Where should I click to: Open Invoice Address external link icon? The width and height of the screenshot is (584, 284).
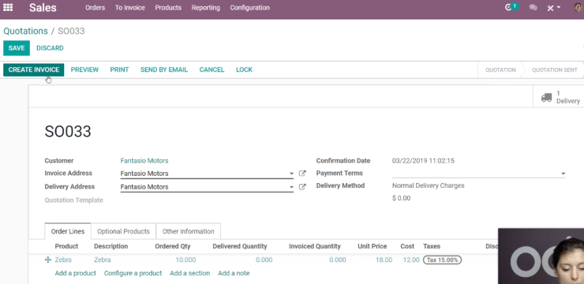302,174
